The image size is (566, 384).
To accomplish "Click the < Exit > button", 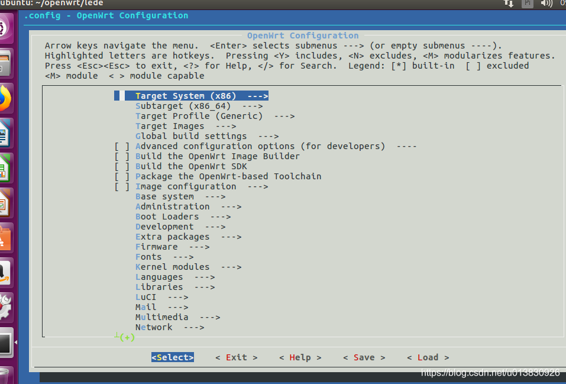I will (237, 357).
